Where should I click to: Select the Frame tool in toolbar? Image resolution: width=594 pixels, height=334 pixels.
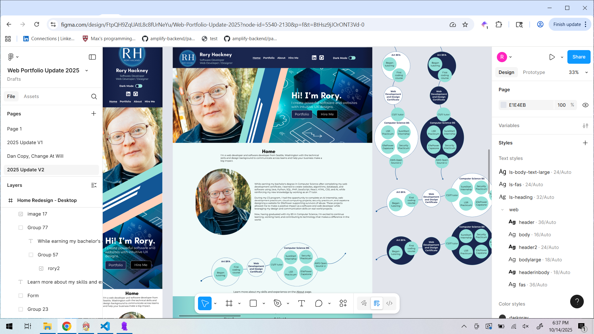[229, 303]
